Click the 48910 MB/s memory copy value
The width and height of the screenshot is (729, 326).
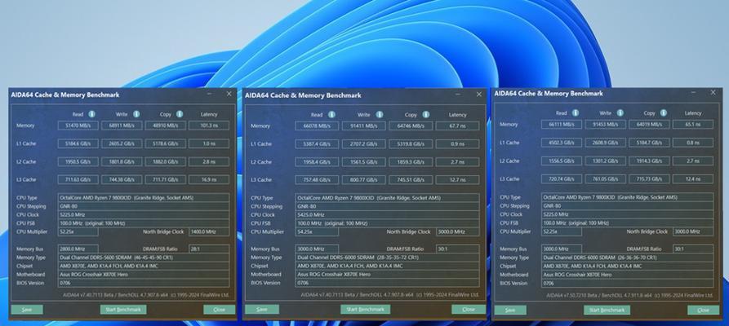coord(166,126)
